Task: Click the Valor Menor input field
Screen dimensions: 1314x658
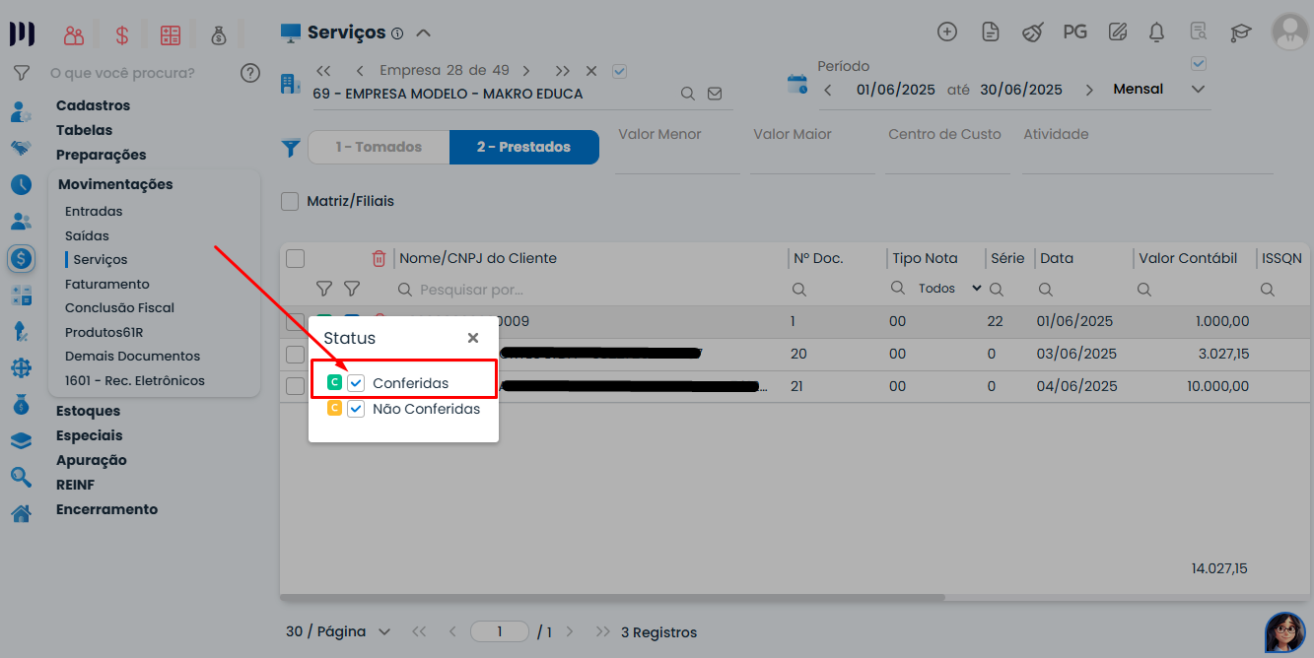Action: pyautogui.click(x=677, y=147)
